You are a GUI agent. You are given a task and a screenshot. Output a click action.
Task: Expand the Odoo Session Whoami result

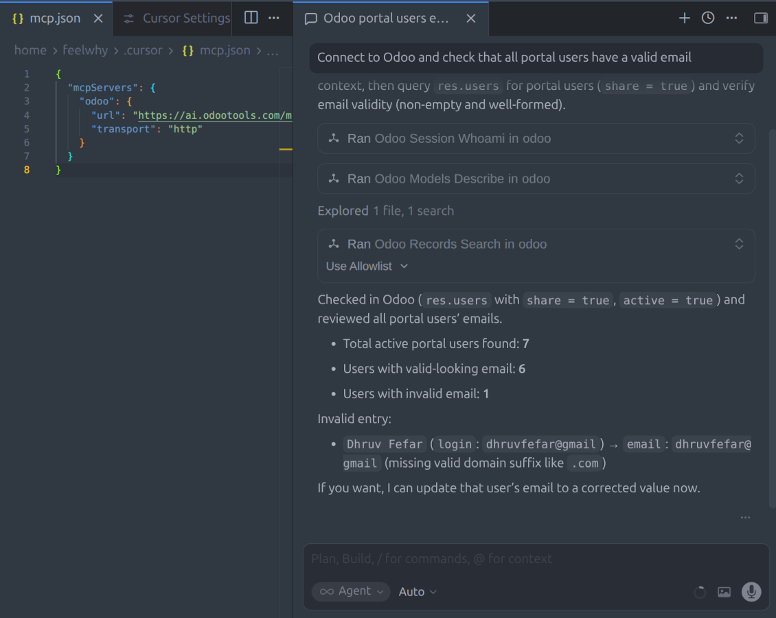[740, 138]
